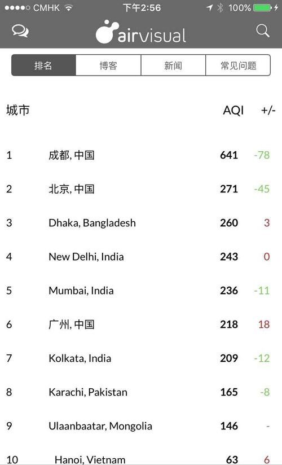Open the 常见问题 tab
The width and height of the screenshot is (282, 465).
(238, 65)
